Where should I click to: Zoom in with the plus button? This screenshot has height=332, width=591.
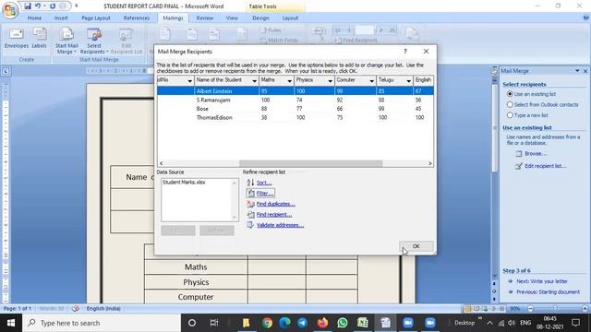(585, 309)
